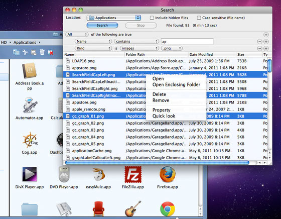The width and height of the screenshot is (281, 219).
Task: Open easyMule.app icon
Action: (x=98, y=174)
